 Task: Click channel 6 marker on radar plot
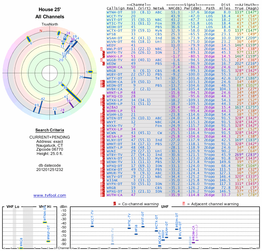[x=28, y=39]
